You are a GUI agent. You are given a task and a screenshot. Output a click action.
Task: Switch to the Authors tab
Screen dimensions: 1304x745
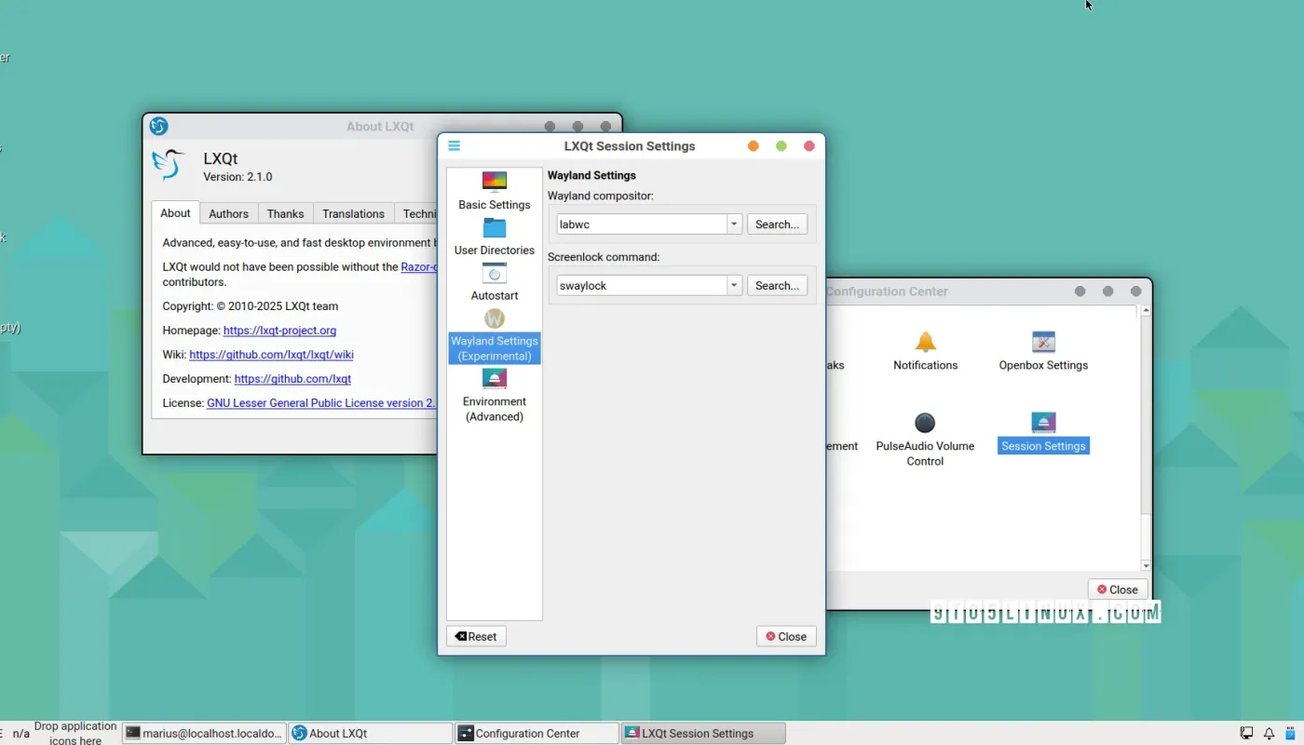coord(228,213)
